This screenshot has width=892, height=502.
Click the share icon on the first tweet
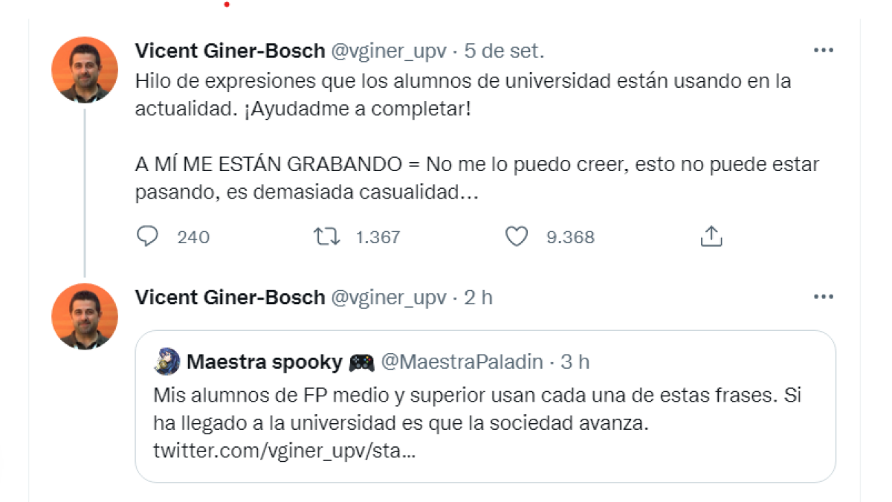pyautogui.click(x=711, y=234)
